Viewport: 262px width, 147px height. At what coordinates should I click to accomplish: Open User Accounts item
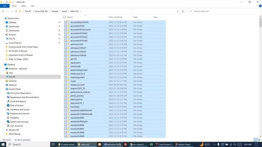[x=16, y=126]
